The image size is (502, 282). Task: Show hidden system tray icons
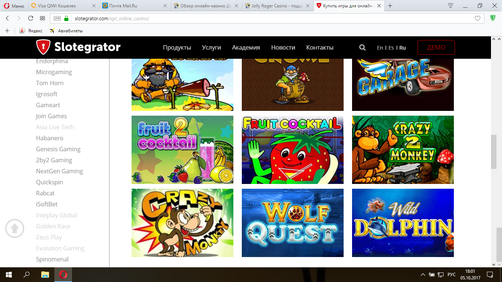423,275
